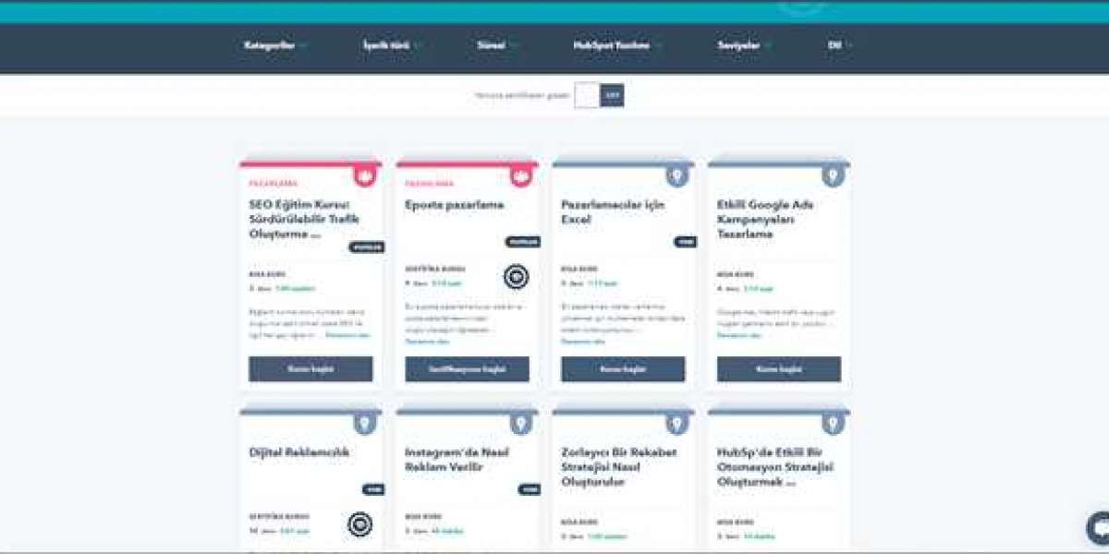Click the badge icon on Etkili Google Ads card

833,175
